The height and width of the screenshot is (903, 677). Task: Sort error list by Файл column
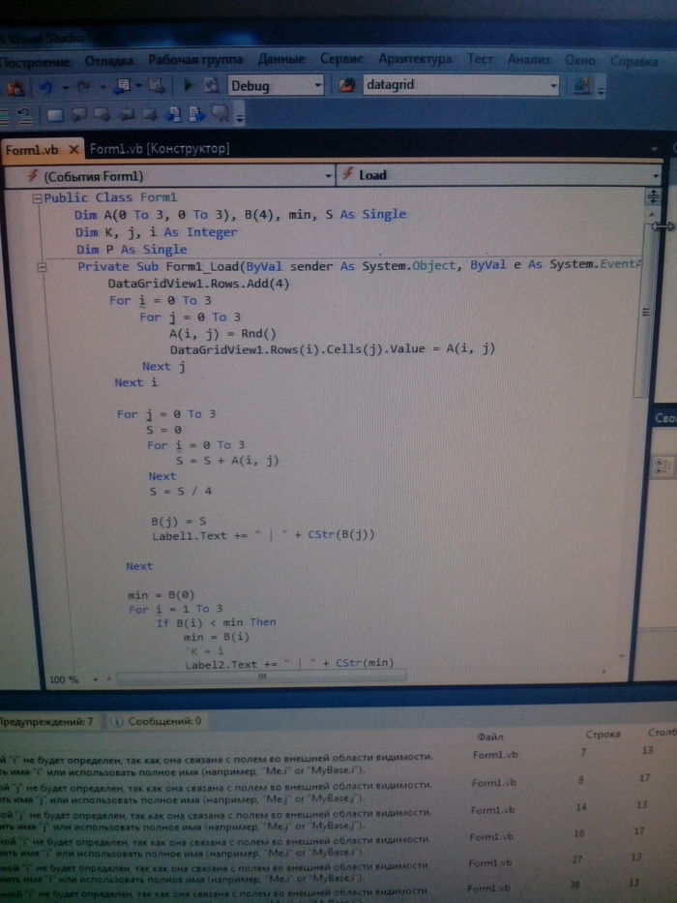[x=490, y=737]
